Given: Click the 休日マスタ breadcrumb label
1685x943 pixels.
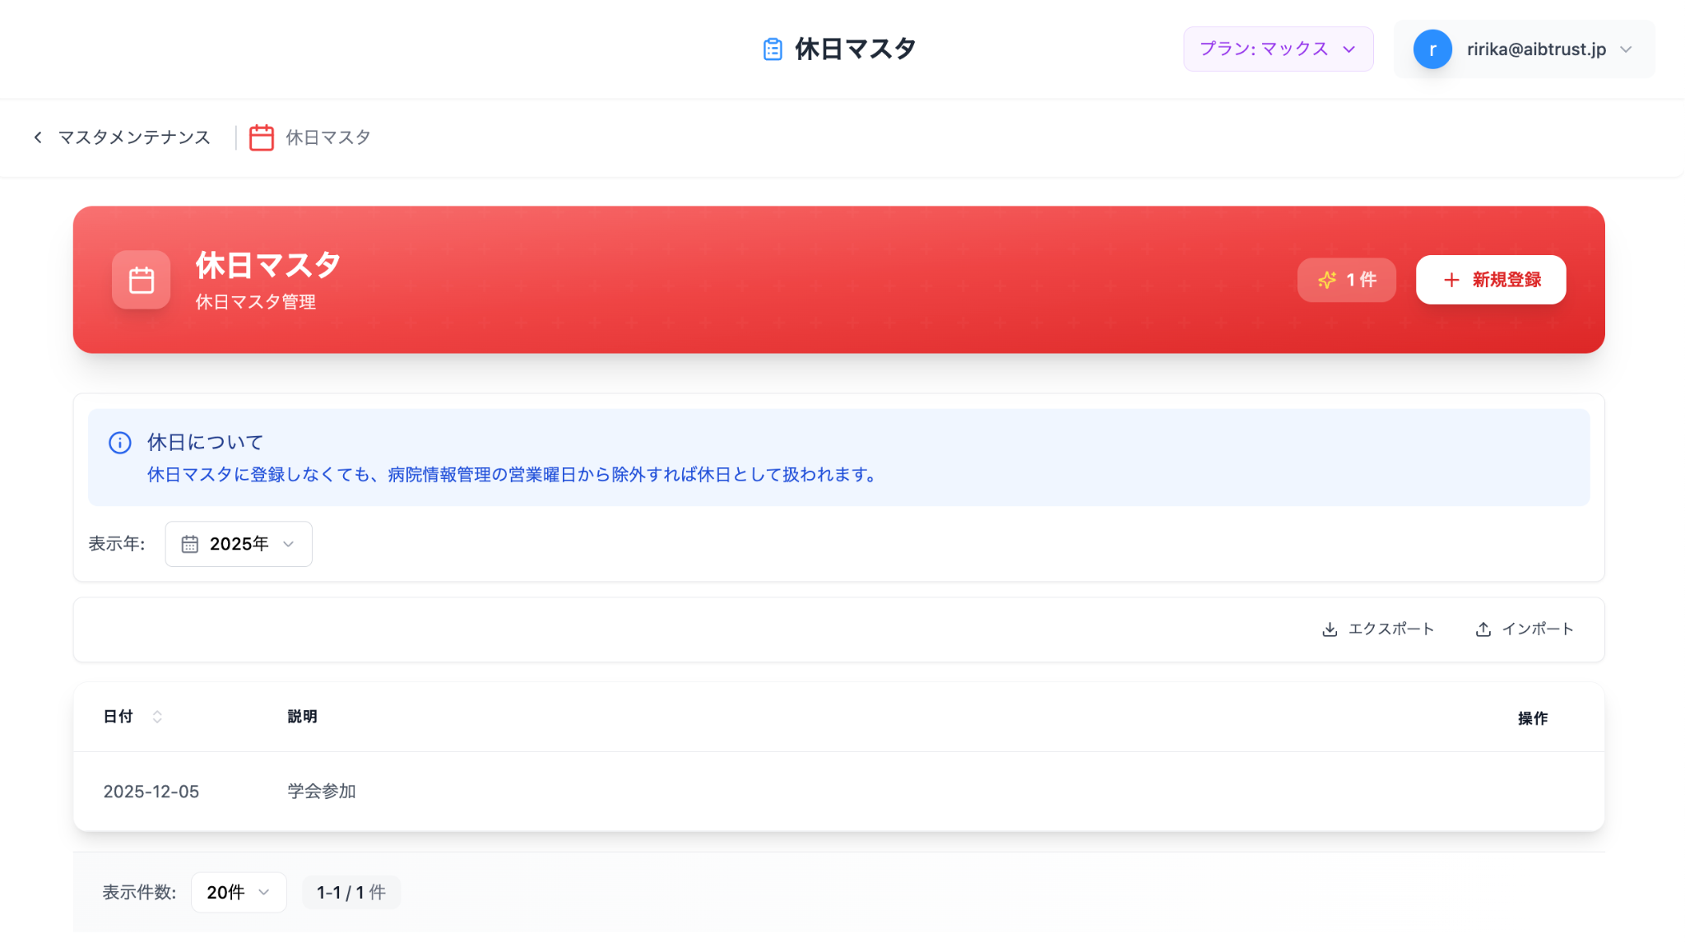Looking at the screenshot, I should tap(327, 137).
